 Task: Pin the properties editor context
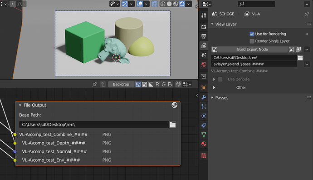coord(306,14)
